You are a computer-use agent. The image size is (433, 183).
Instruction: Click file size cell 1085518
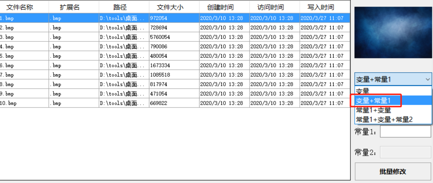tap(174, 75)
